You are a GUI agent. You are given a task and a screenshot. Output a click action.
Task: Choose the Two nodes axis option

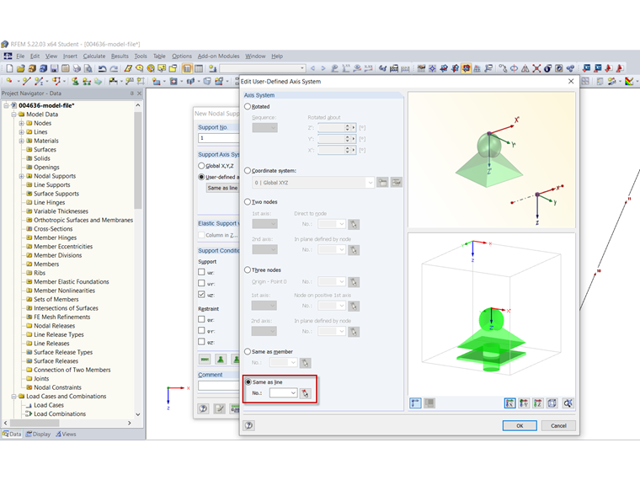tap(248, 201)
